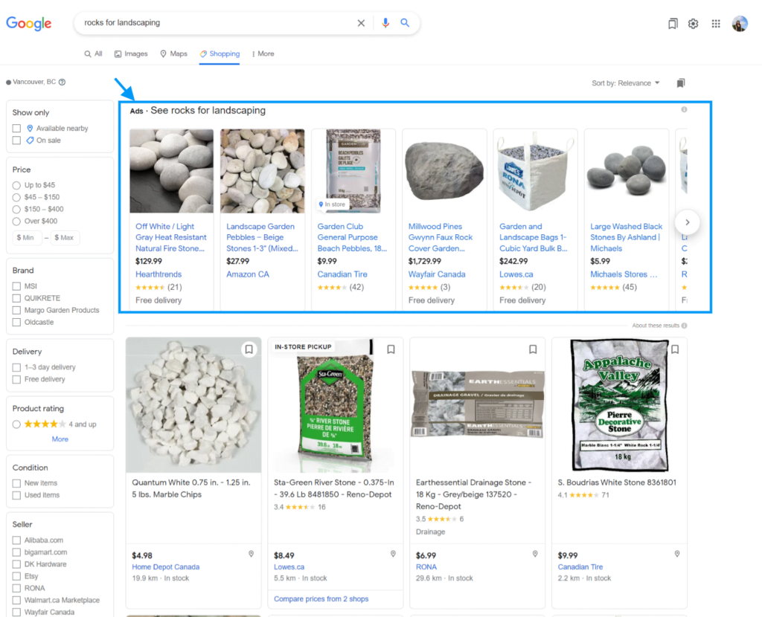Screen dimensions: 762x617
Task: Click location pin beside $8.49 price
Action: coord(393,554)
